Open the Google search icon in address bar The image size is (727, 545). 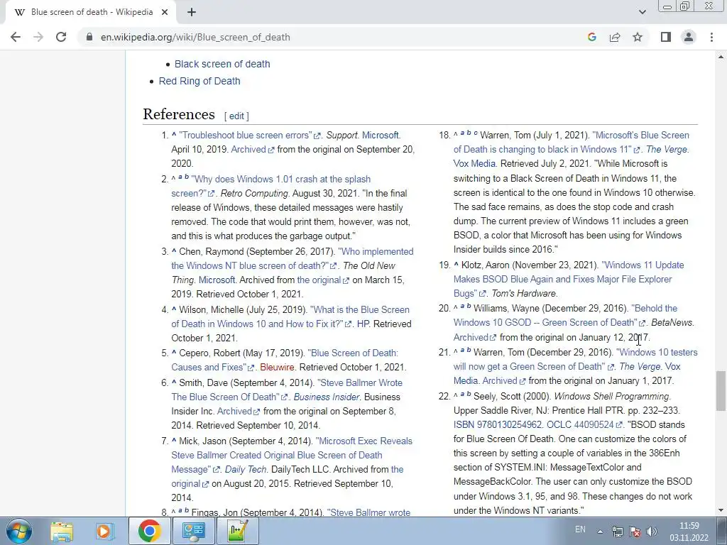click(x=591, y=37)
